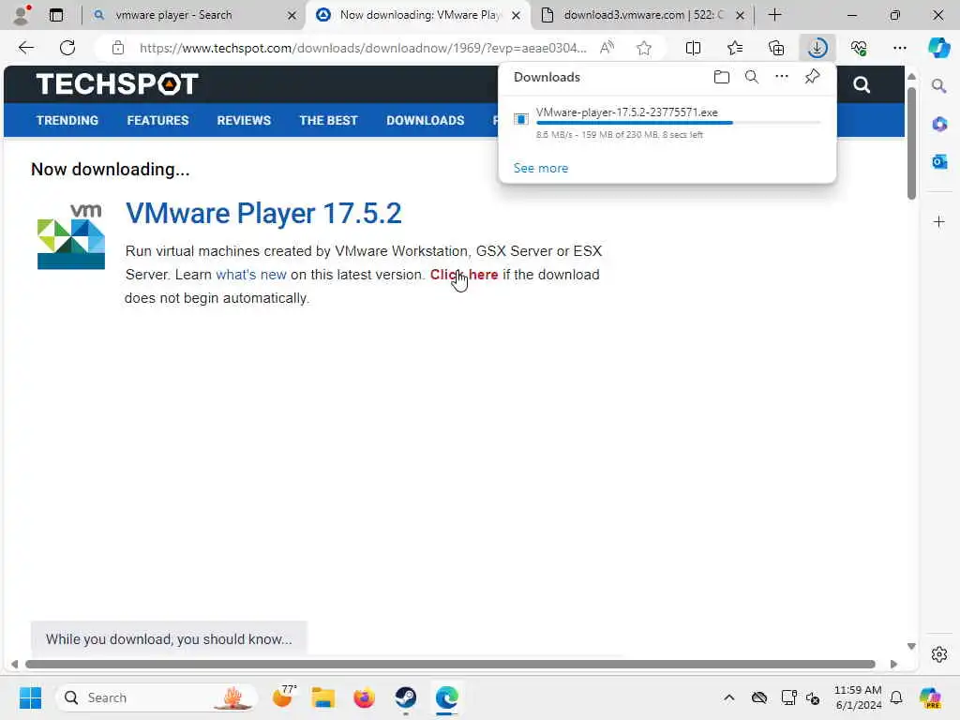Open a new browser tab
Image resolution: width=960 pixels, height=720 pixels.
point(774,15)
